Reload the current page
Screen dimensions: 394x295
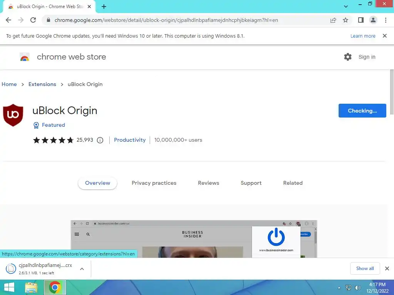click(x=33, y=20)
